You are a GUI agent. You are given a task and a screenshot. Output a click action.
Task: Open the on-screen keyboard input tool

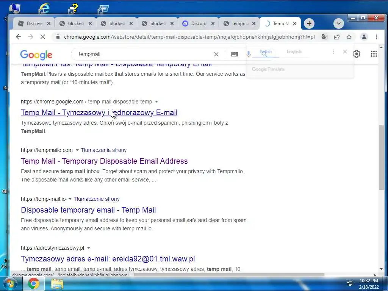234,54
